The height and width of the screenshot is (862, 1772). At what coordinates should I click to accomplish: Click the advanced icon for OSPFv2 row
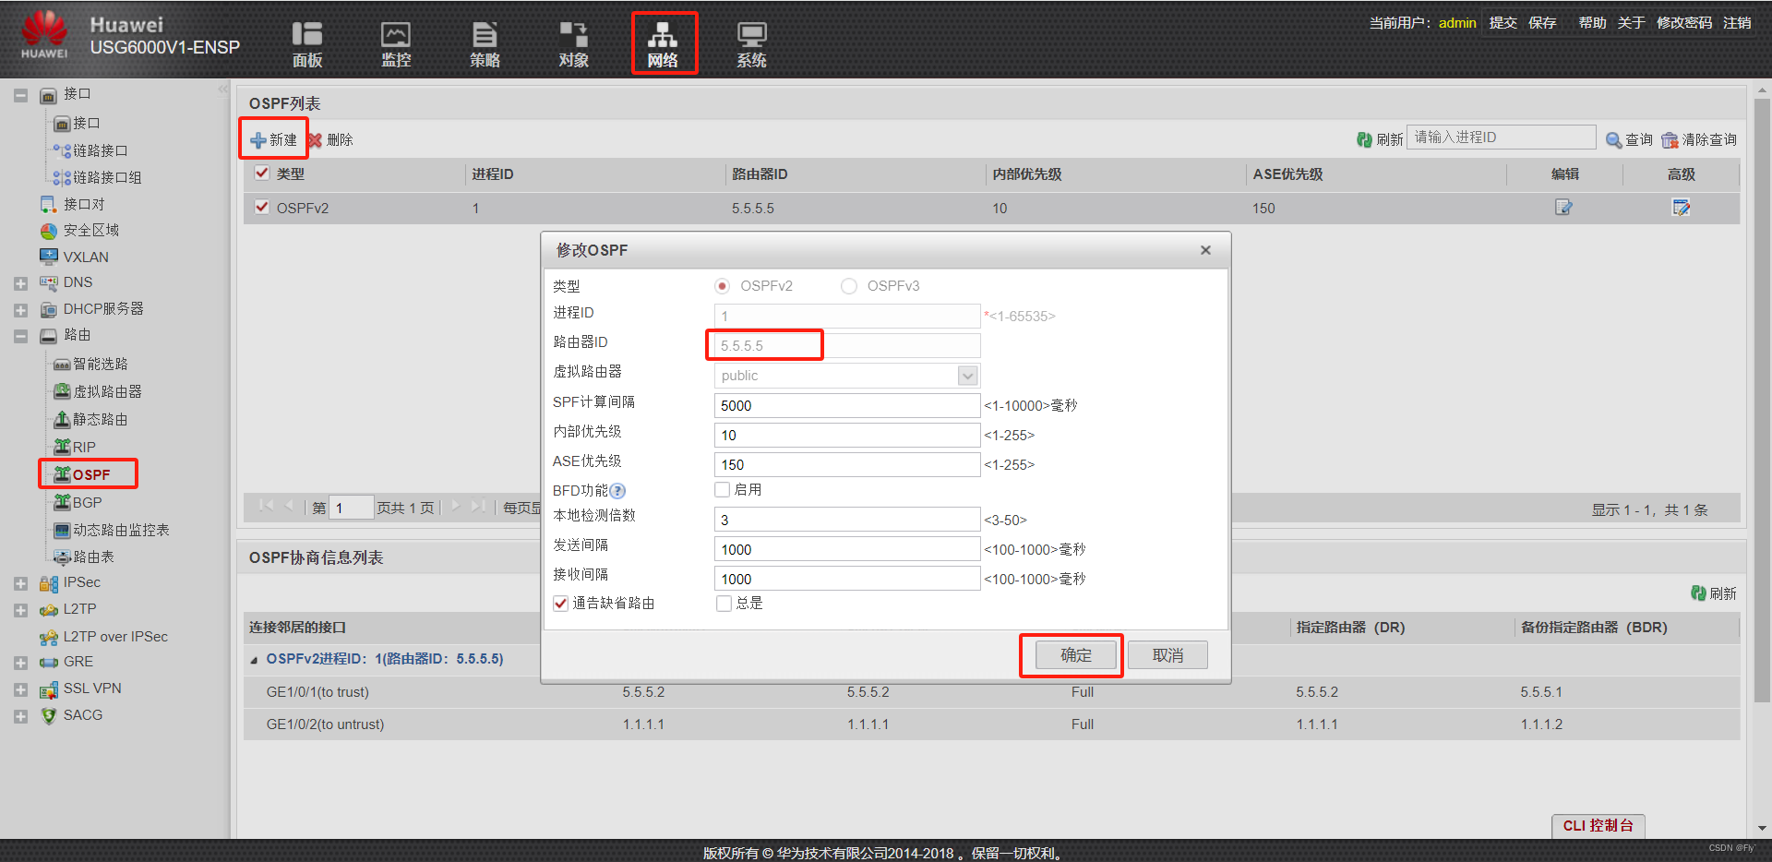tap(1681, 208)
